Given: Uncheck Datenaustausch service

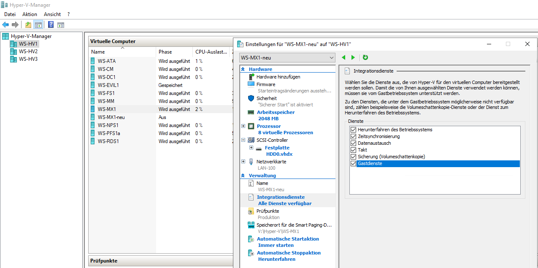Looking at the screenshot, I should tap(353, 143).
